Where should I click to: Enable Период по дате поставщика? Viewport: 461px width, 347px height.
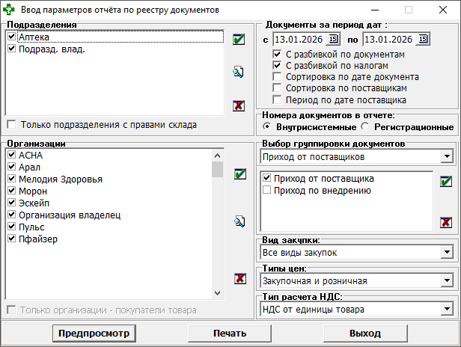click(277, 99)
